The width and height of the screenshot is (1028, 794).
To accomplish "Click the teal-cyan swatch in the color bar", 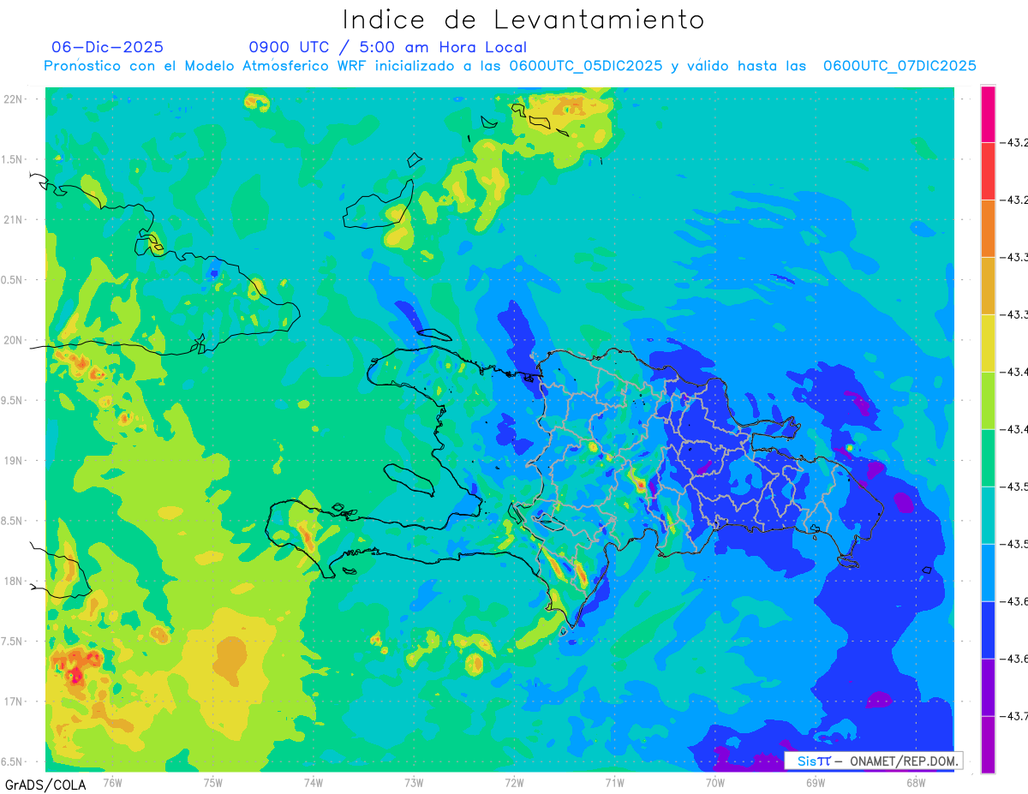I will 988,516.
